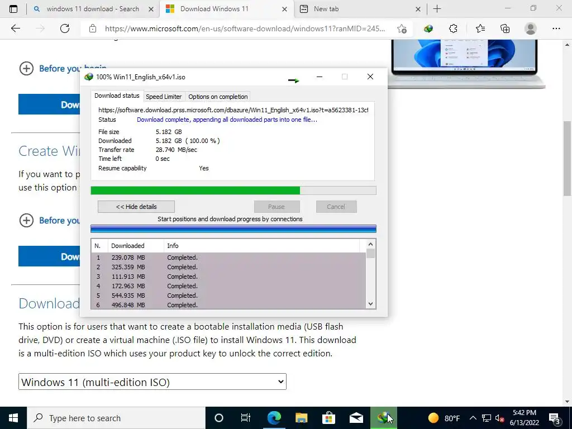572x429 pixels.
Task: Expand second Before you begin section
Action: point(26,220)
